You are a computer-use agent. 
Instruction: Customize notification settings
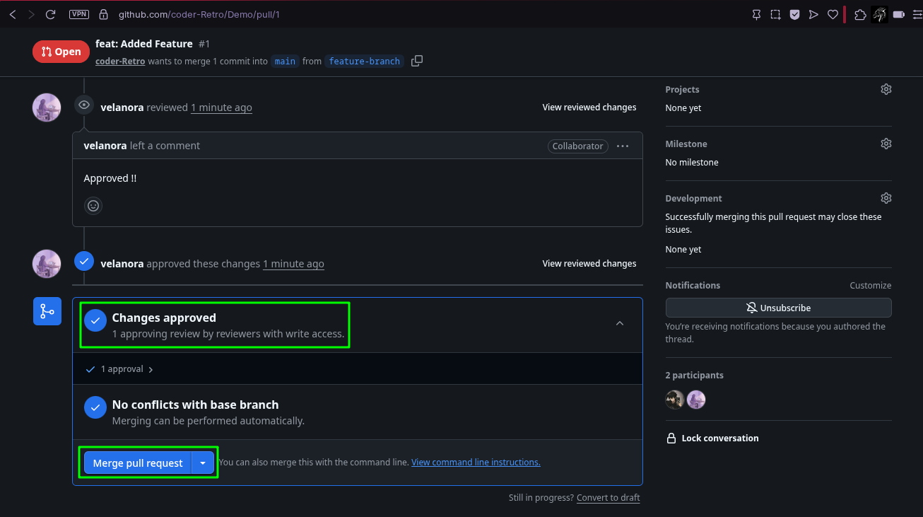870,286
